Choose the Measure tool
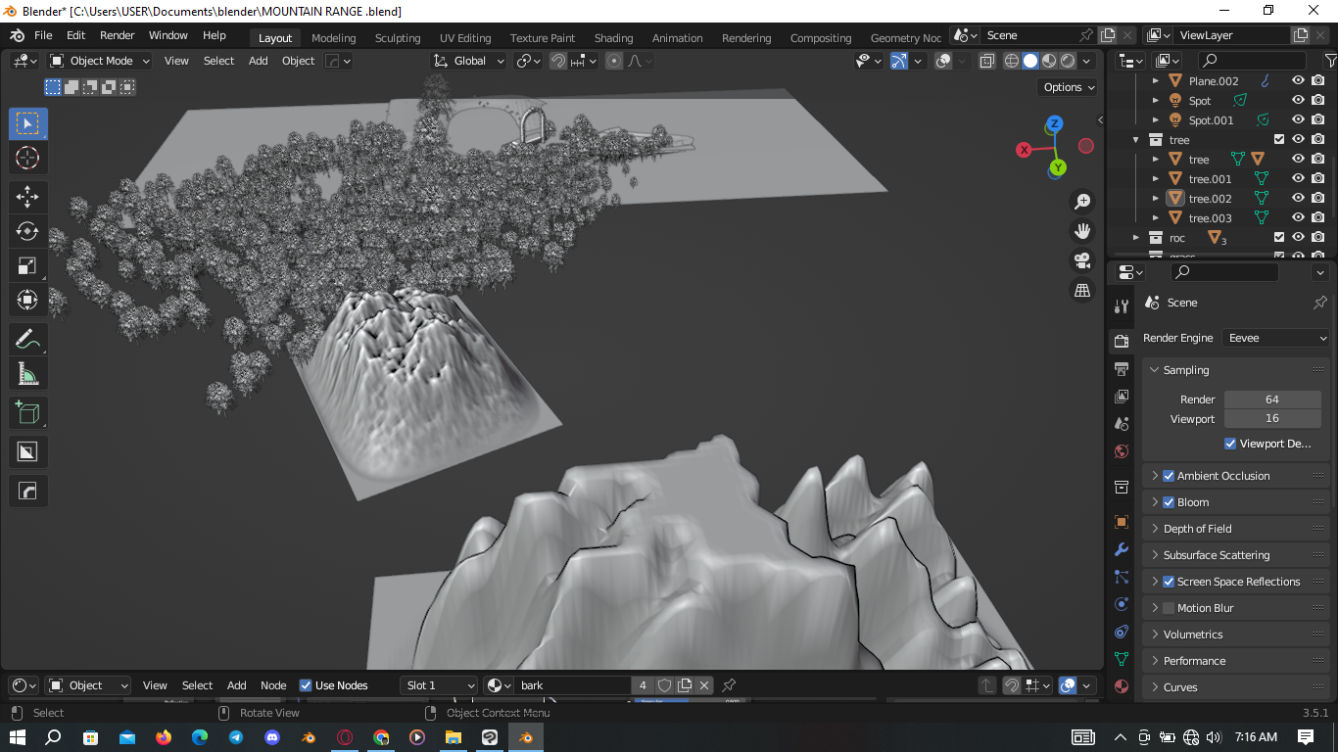 [27, 374]
